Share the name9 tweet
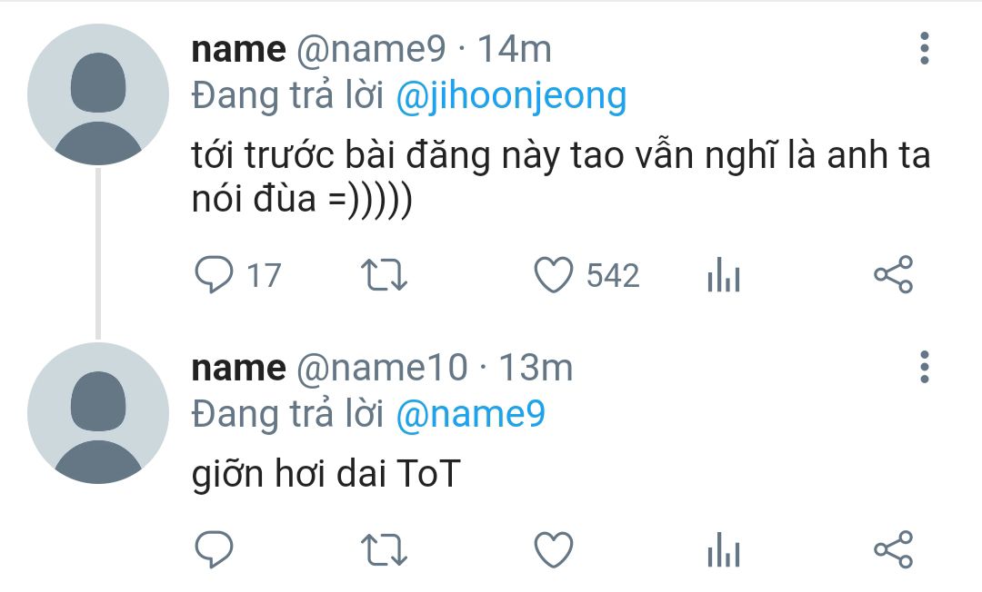982x592 pixels. pyautogui.click(x=892, y=275)
